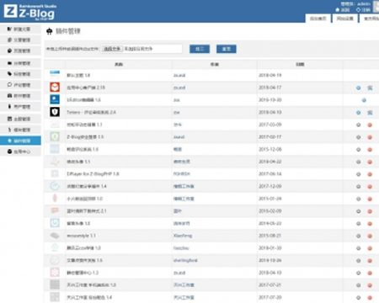Image resolution: width=379 pixels, height=303 pixels.
Task: Open 用户管理 in the sidebar
Action: (20, 107)
